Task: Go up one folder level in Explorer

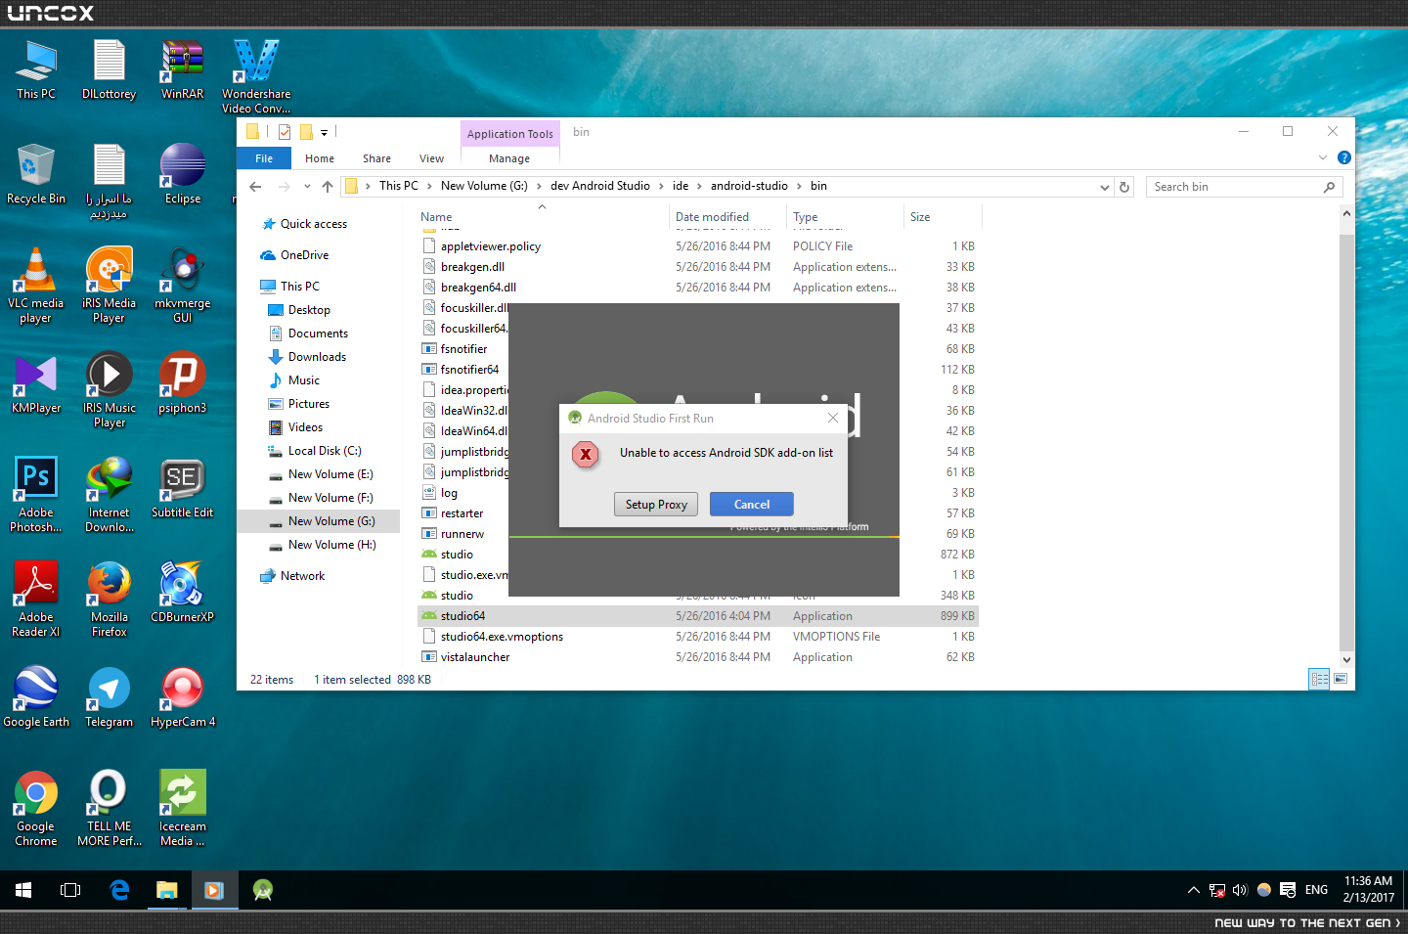Action: [x=328, y=187]
